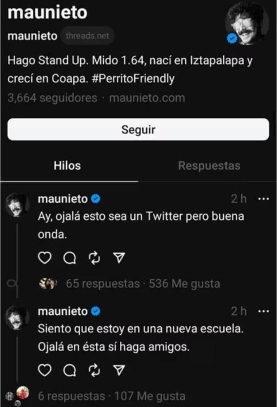Image resolution: width=277 pixels, height=407 pixels.
Task: Repost the Twitter buena onda thread
Action: point(94,258)
